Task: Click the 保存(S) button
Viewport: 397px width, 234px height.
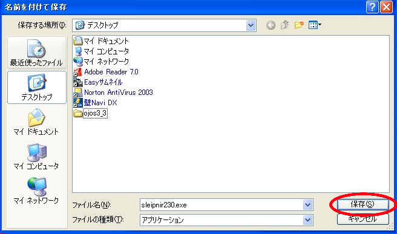Action: click(363, 204)
